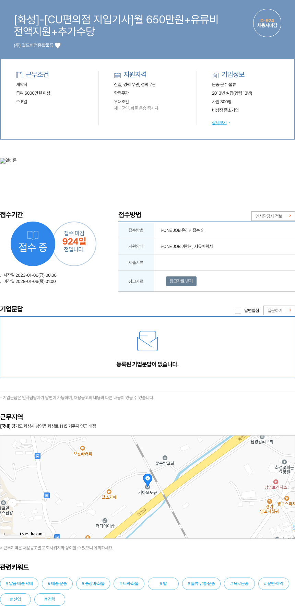Image resolution: width=295 pixels, height=606 pixels.
Task: Click the 시작일 2023-01-06(금) 00:00 text
Action: pos(30,275)
